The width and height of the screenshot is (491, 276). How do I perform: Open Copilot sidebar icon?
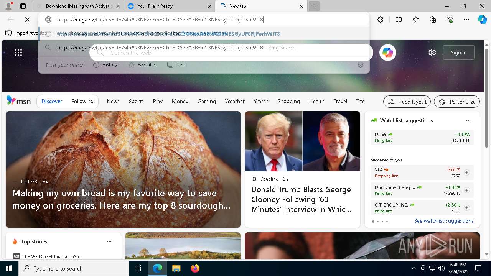click(482, 20)
